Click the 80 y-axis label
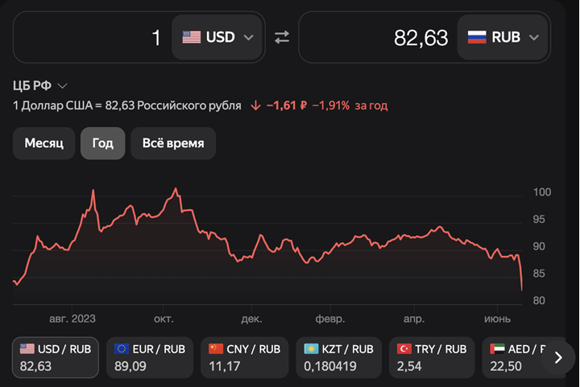Screen dimensions: 580x387 [539, 301]
